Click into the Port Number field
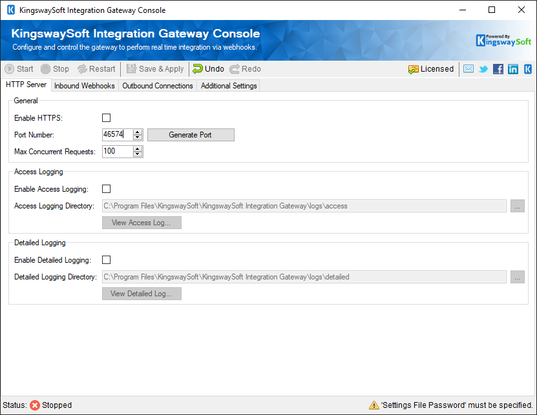 [x=118, y=135]
